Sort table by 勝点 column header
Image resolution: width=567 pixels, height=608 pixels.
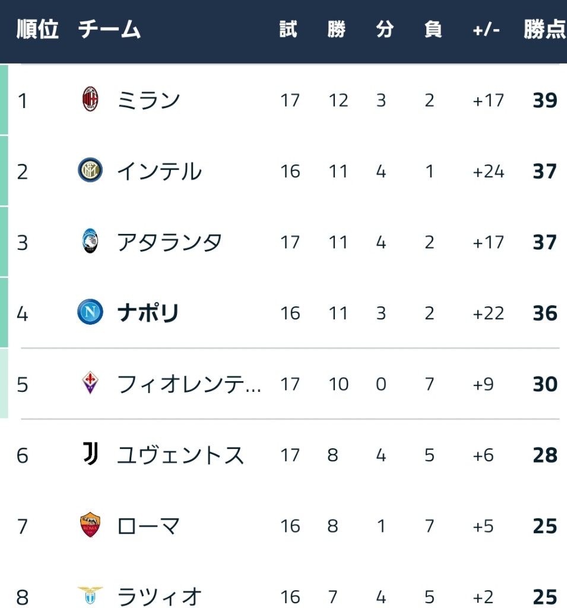(544, 30)
